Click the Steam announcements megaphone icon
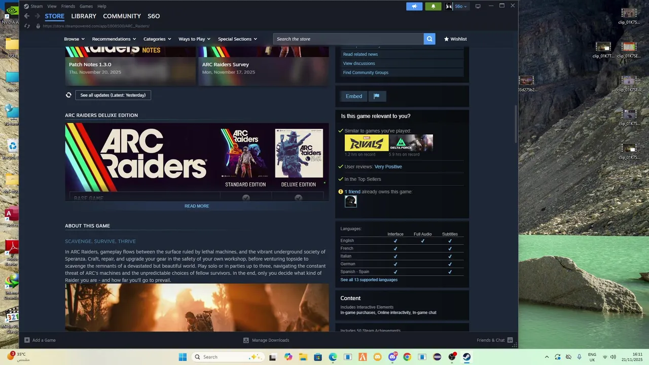The image size is (649, 365). coord(414,6)
